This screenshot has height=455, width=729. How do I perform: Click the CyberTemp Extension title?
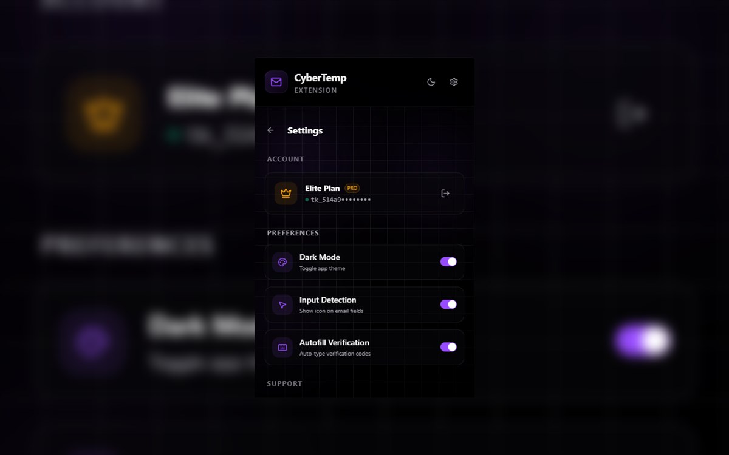(x=320, y=83)
